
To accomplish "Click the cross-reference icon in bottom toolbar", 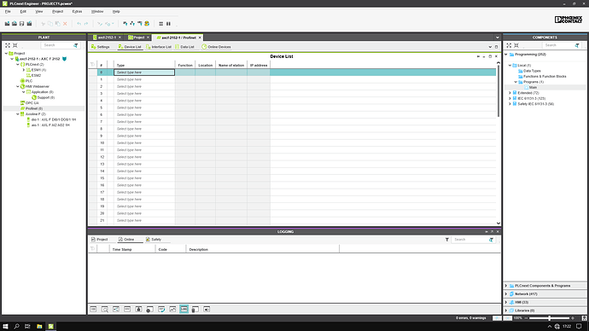I will coord(116,309).
